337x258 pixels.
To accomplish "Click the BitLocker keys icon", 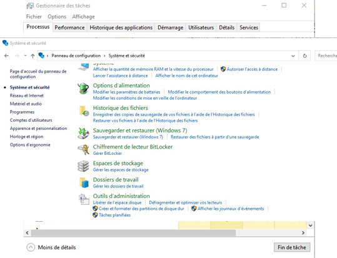I will pos(83,149).
